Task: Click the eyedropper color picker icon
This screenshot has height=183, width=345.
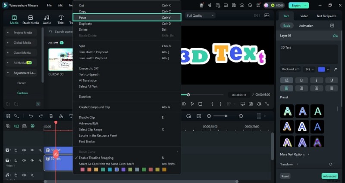Action: click(335, 69)
